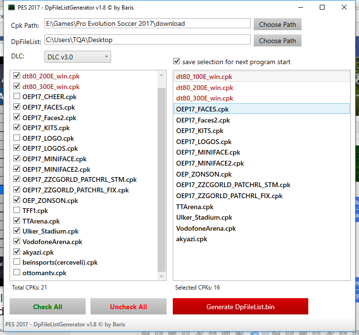Select OEP17_Faces2.cpk in selected list
The image size is (359, 335).
tap(262, 120)
